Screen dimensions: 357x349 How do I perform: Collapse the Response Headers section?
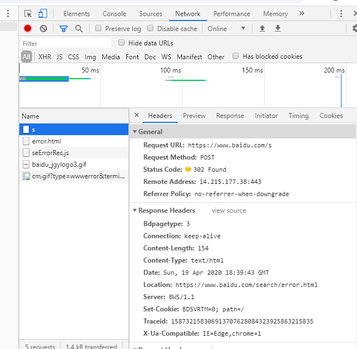point(134,211)
